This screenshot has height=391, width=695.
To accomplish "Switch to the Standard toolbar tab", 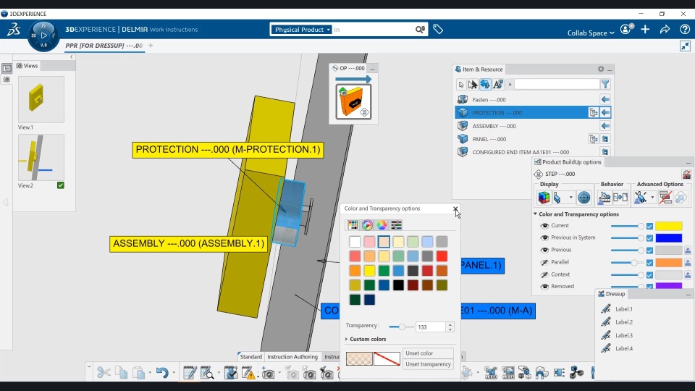I will pyautogui.click(x=251, y=357).
